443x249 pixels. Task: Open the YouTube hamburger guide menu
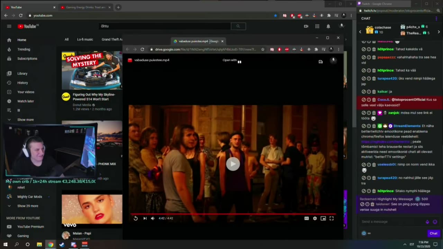pos(9,26)
